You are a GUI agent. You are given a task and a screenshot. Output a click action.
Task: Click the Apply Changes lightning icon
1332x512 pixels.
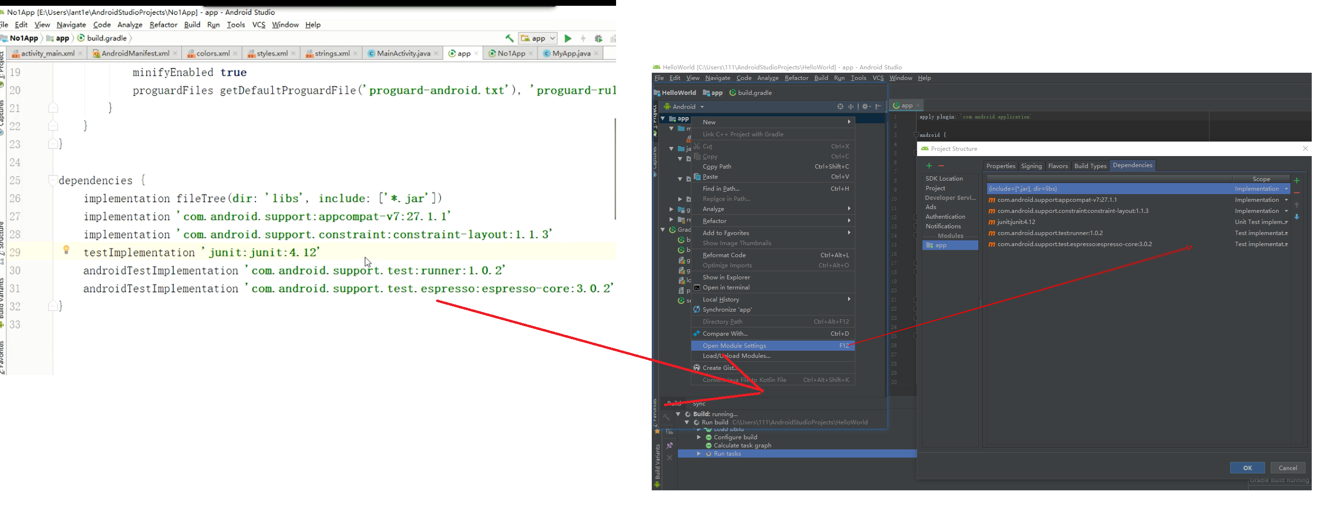point(583,38)
